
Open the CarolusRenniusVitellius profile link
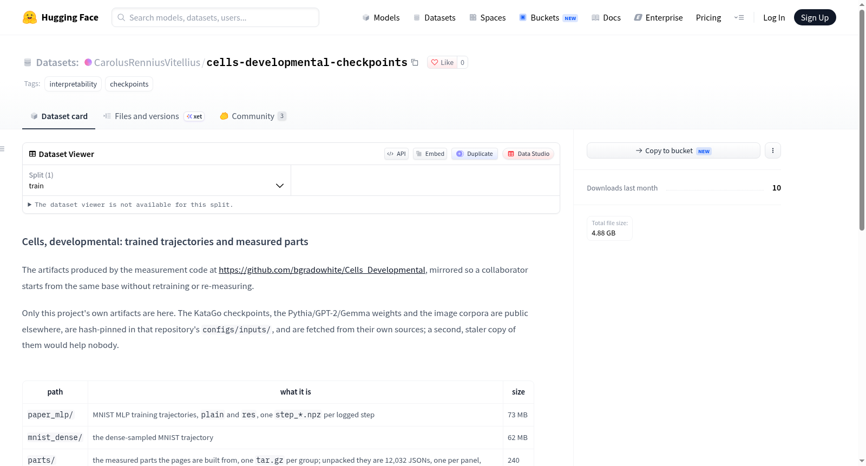(147, 62)
